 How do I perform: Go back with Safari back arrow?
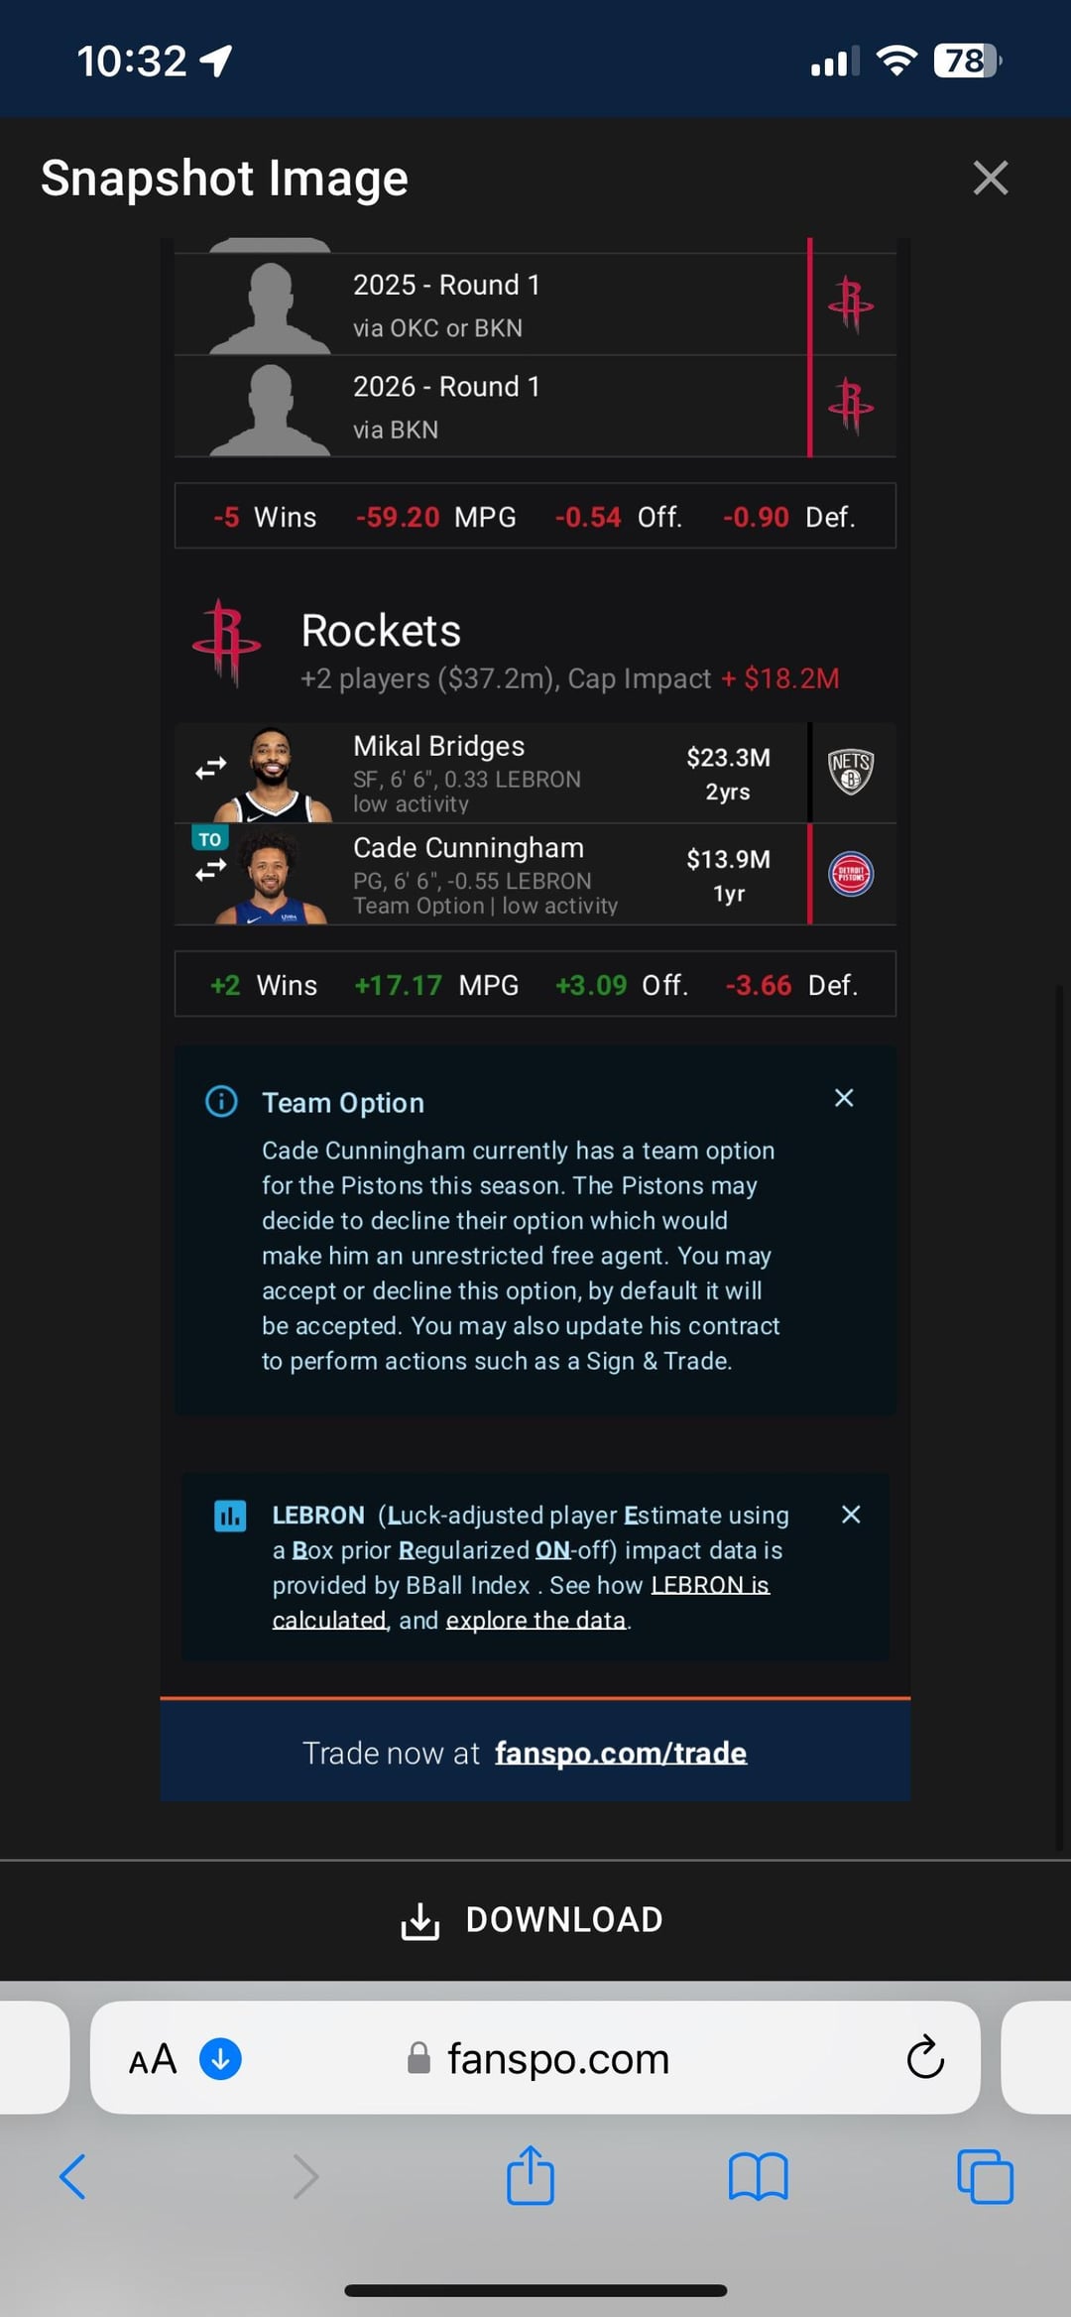73,2177
